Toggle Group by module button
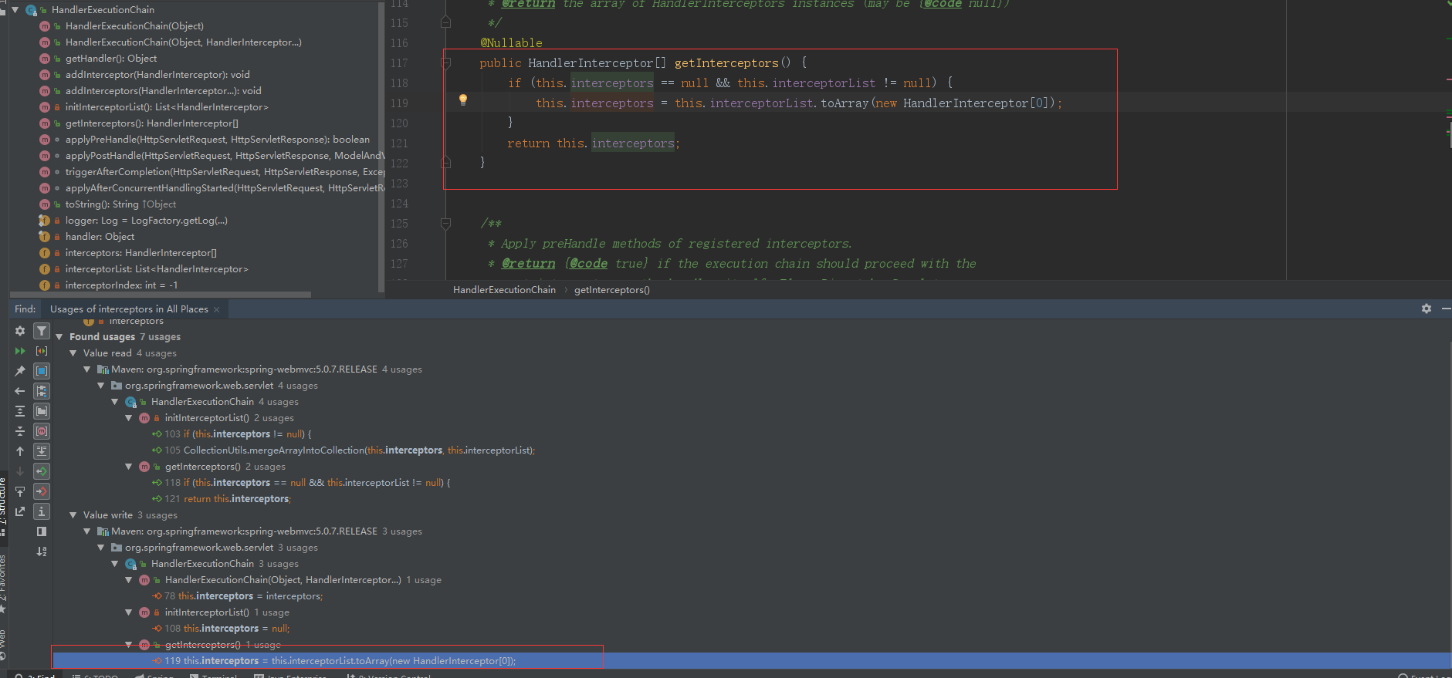 tap(42, 371)
